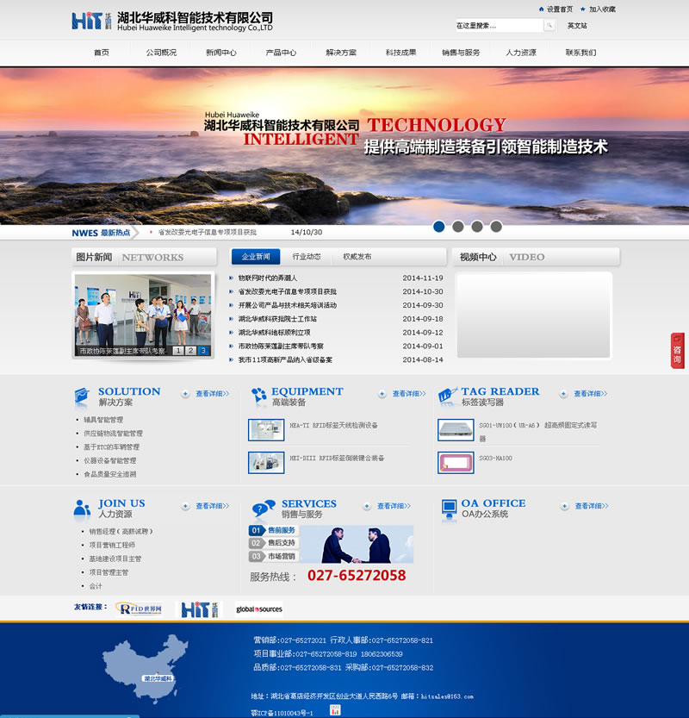Click the TAG READER section icon
689x718 pixels.
click(447, 397)
